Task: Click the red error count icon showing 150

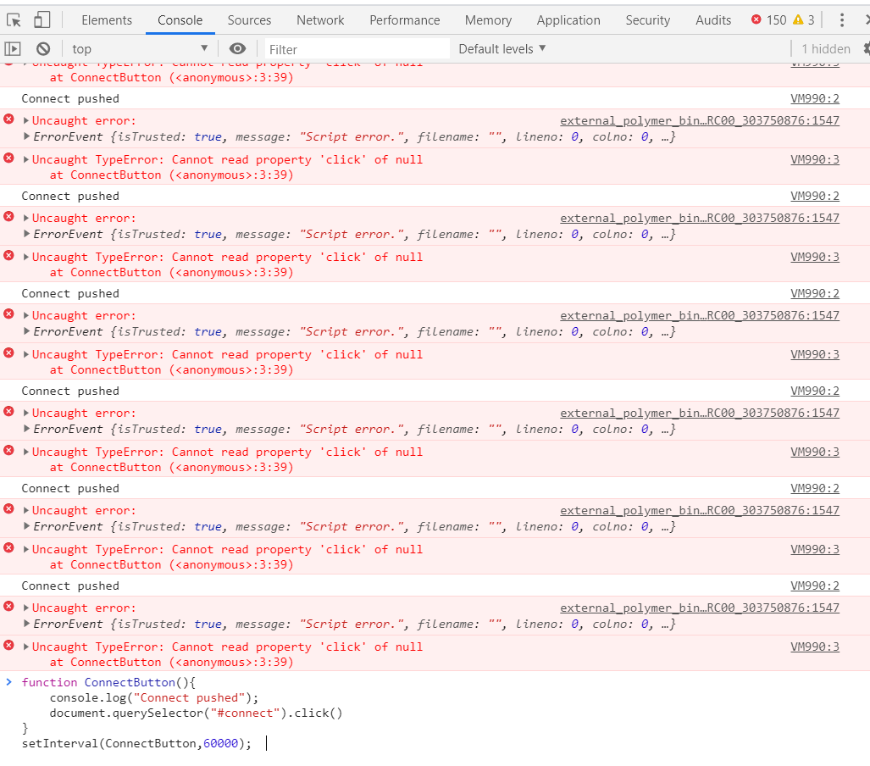Action: coord(756,20)
